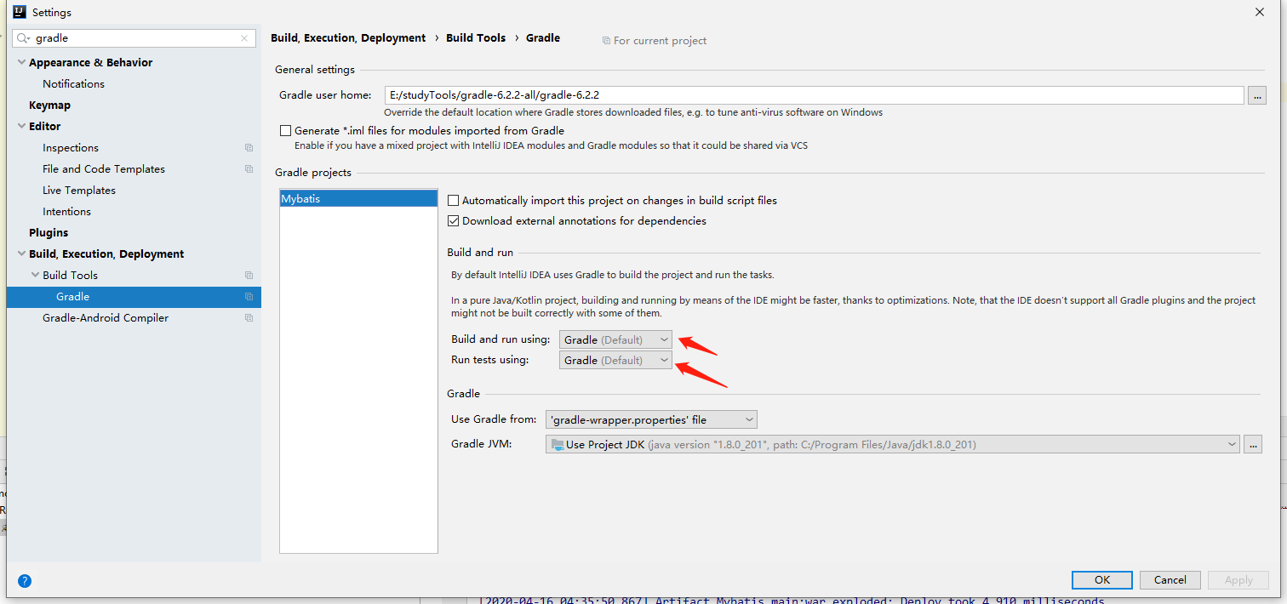The image size is (1287, 604).
Task: Click the search magnifier icon in settings
Action: tap(23, 38)
